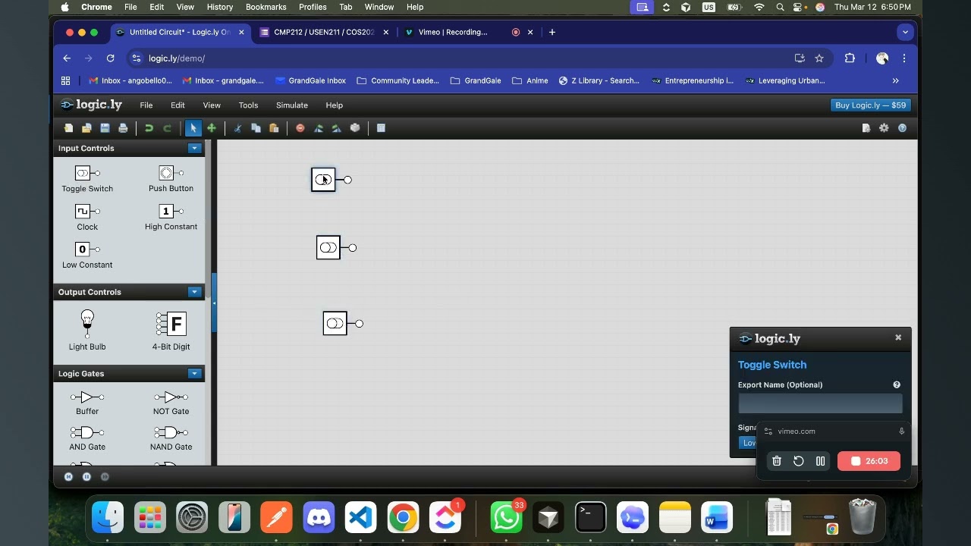
Task: Toggle the top switch on the canvas
Action: point(323,180)
